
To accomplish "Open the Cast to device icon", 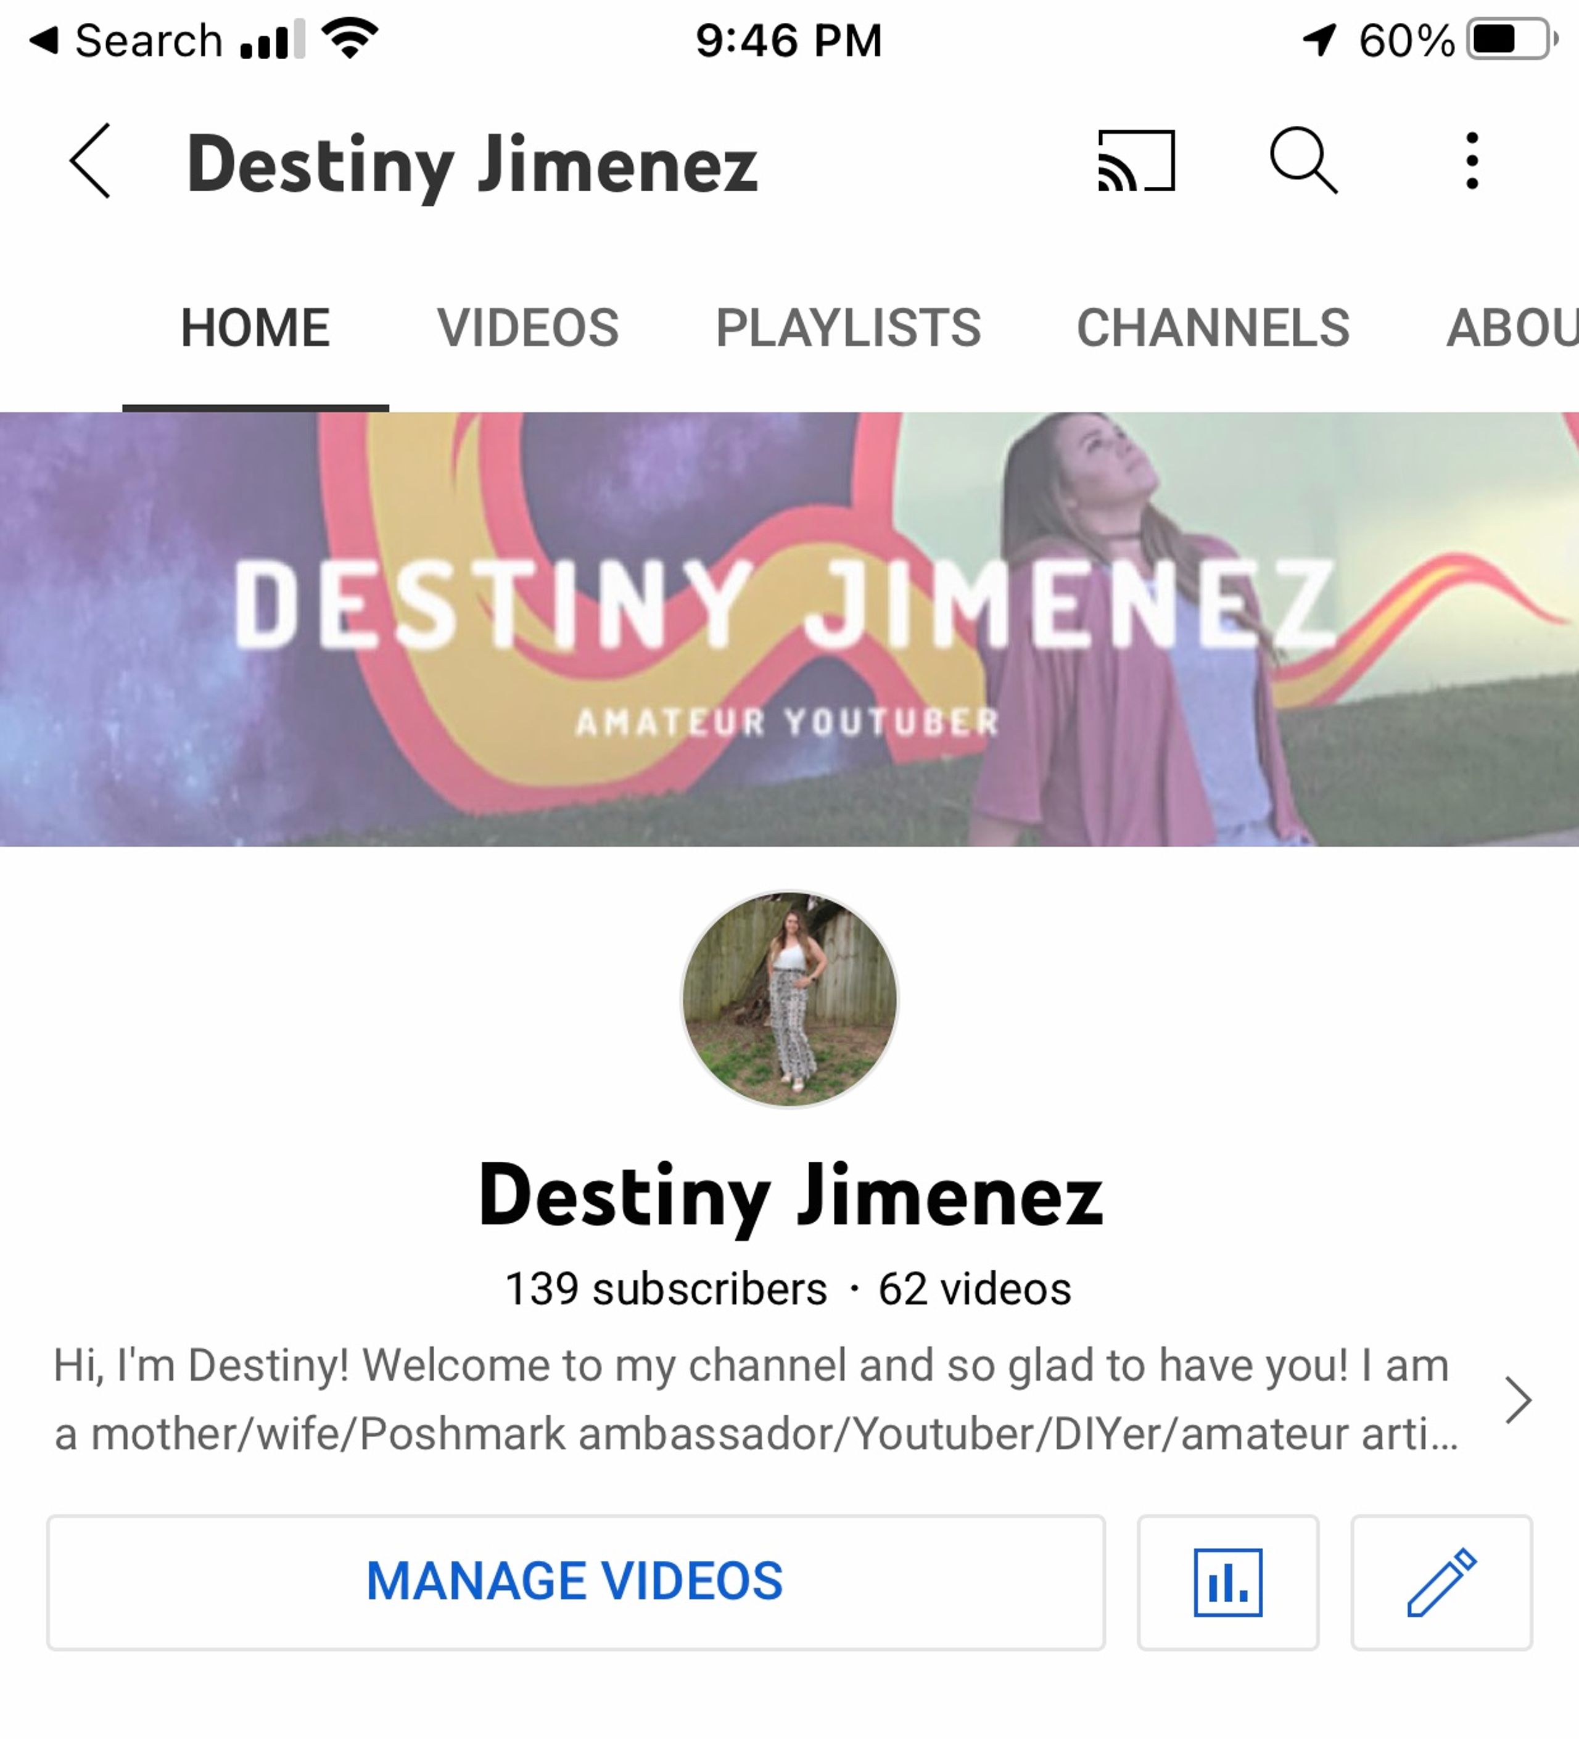I will point(1136,160).
